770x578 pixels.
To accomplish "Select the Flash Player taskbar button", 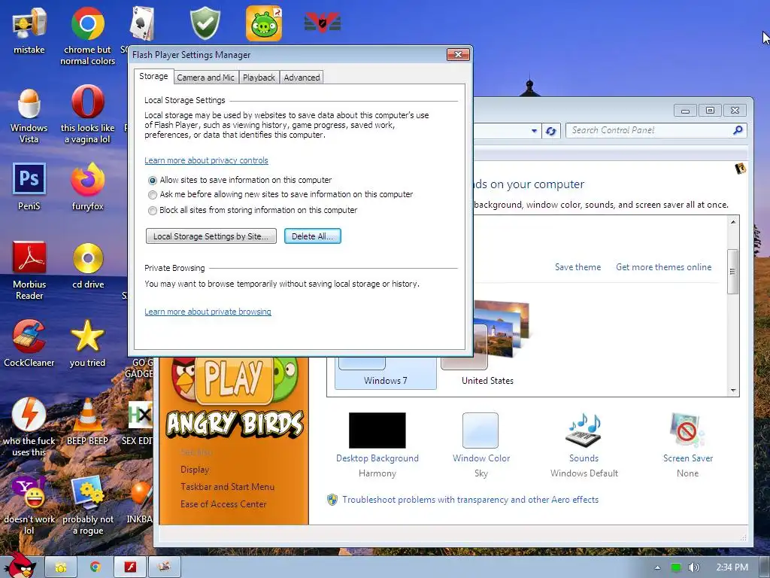I will (x=130, y=567).
